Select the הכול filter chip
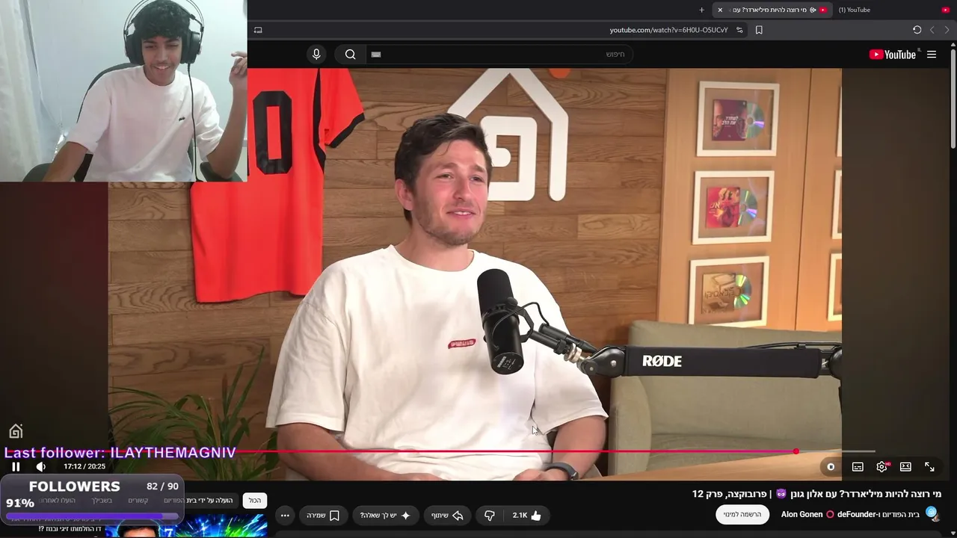The image size is (957, 538). tap(255, 500)
